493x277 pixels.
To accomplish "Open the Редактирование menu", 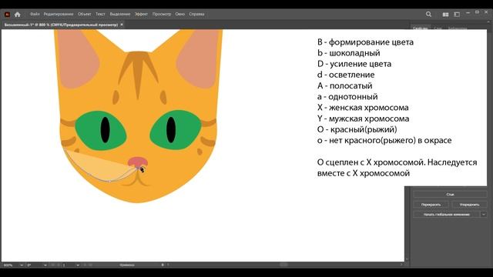I will pyautogui.click(x=59, y=14).
